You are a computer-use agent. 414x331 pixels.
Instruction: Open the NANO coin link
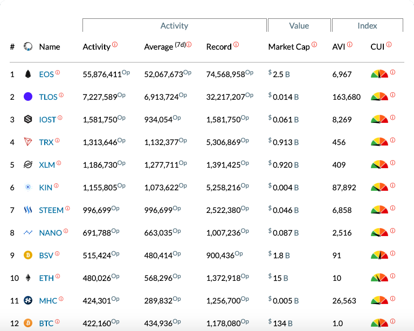(51, 233)
